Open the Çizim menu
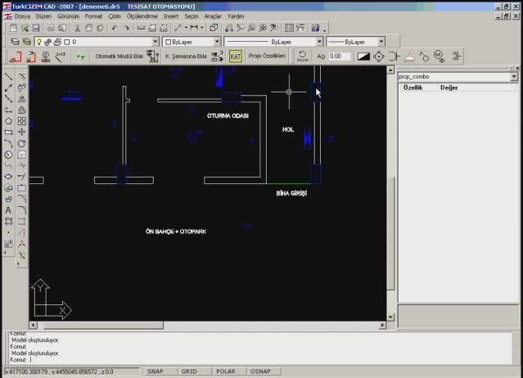Image resolution: width=523 pixels, height=378 pixels. 115,16
